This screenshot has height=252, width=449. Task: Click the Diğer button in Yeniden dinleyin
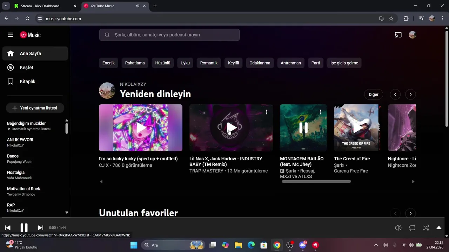click(x=374, y=94)
